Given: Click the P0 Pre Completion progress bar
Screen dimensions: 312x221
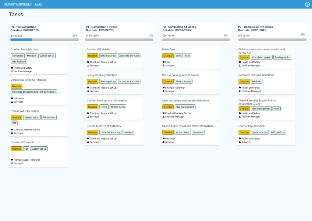Looking at the screenshot, I should 44,39.
